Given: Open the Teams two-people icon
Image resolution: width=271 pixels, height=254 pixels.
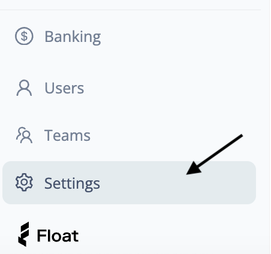Looking at the screenshot, I should (x=24, y=135).
